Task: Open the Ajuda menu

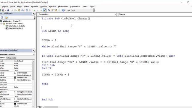Action: point(92,7)
